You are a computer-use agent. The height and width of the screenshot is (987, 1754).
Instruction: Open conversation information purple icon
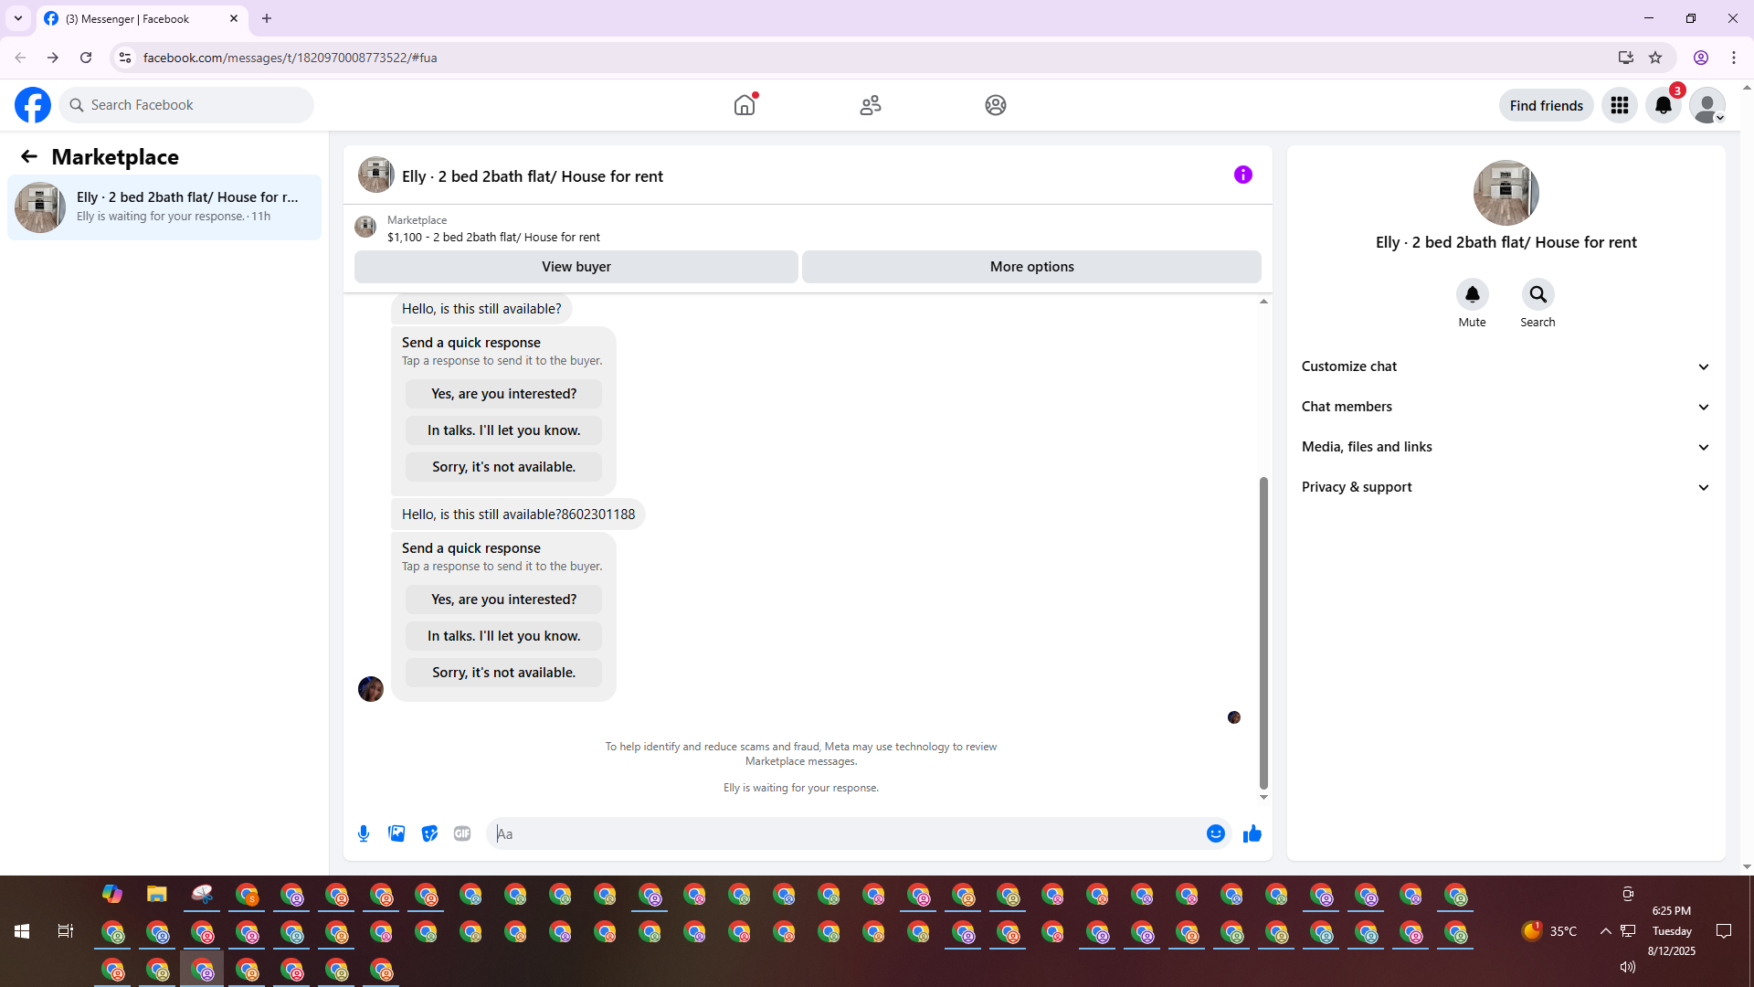1242,175
